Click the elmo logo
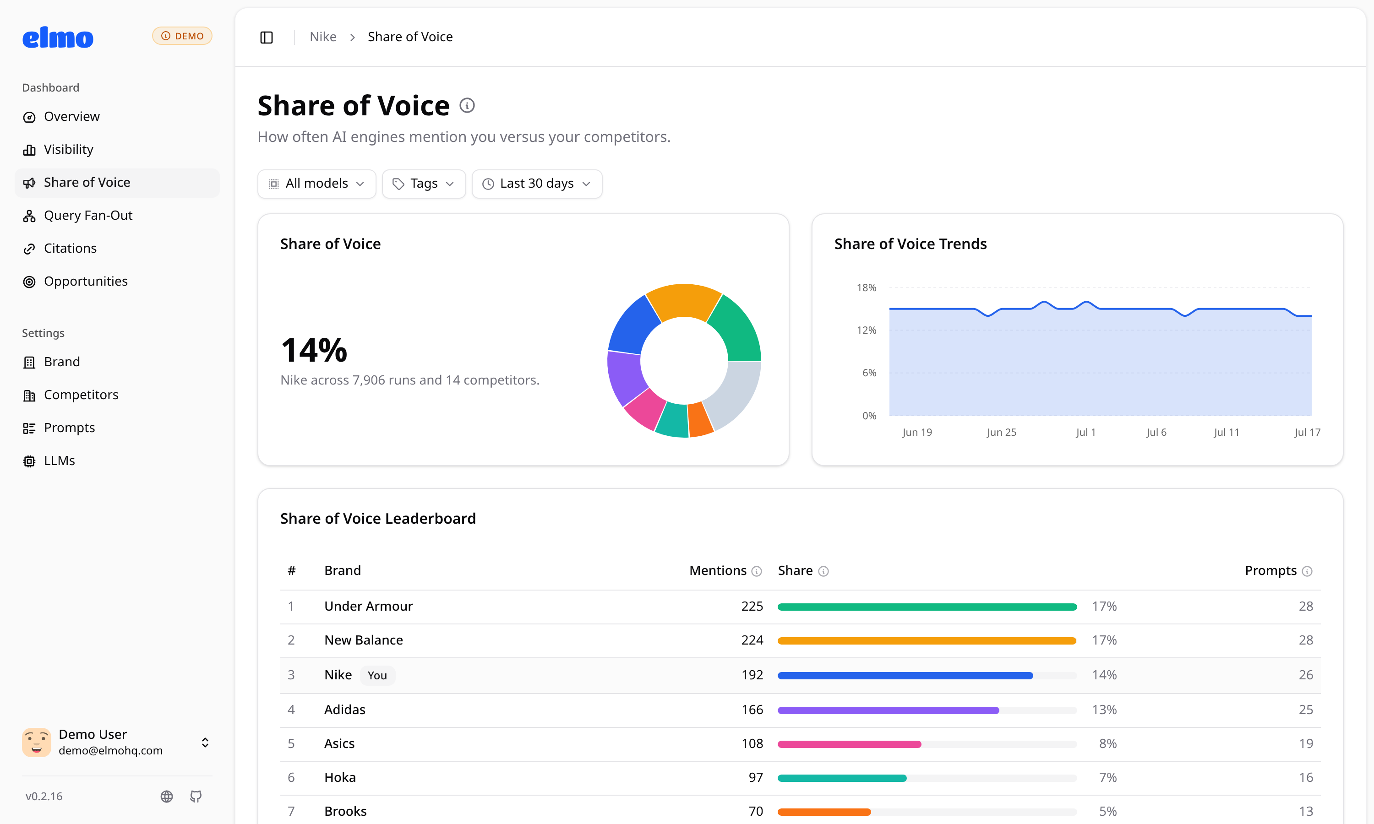The image size is (1374, 824). [x=58, y=37]
